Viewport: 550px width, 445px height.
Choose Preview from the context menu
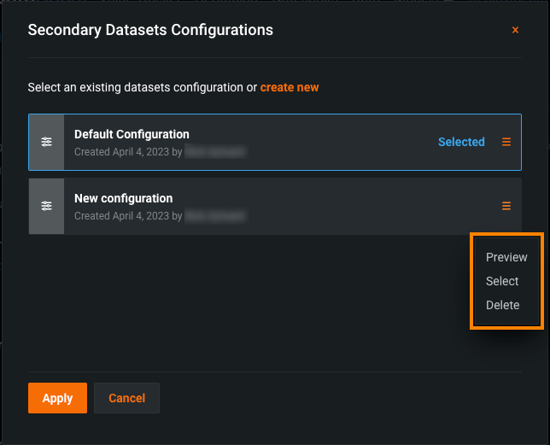506,257
